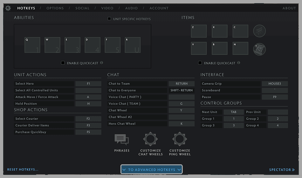Screen dimensions: 302x178
Task: Click Reset Hotkeys link
Action: tap(23, 169)
